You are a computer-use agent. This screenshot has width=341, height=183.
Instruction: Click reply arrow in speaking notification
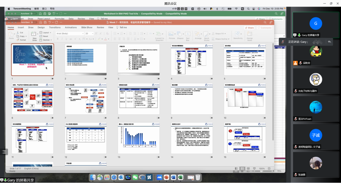[x=329, y=42]
